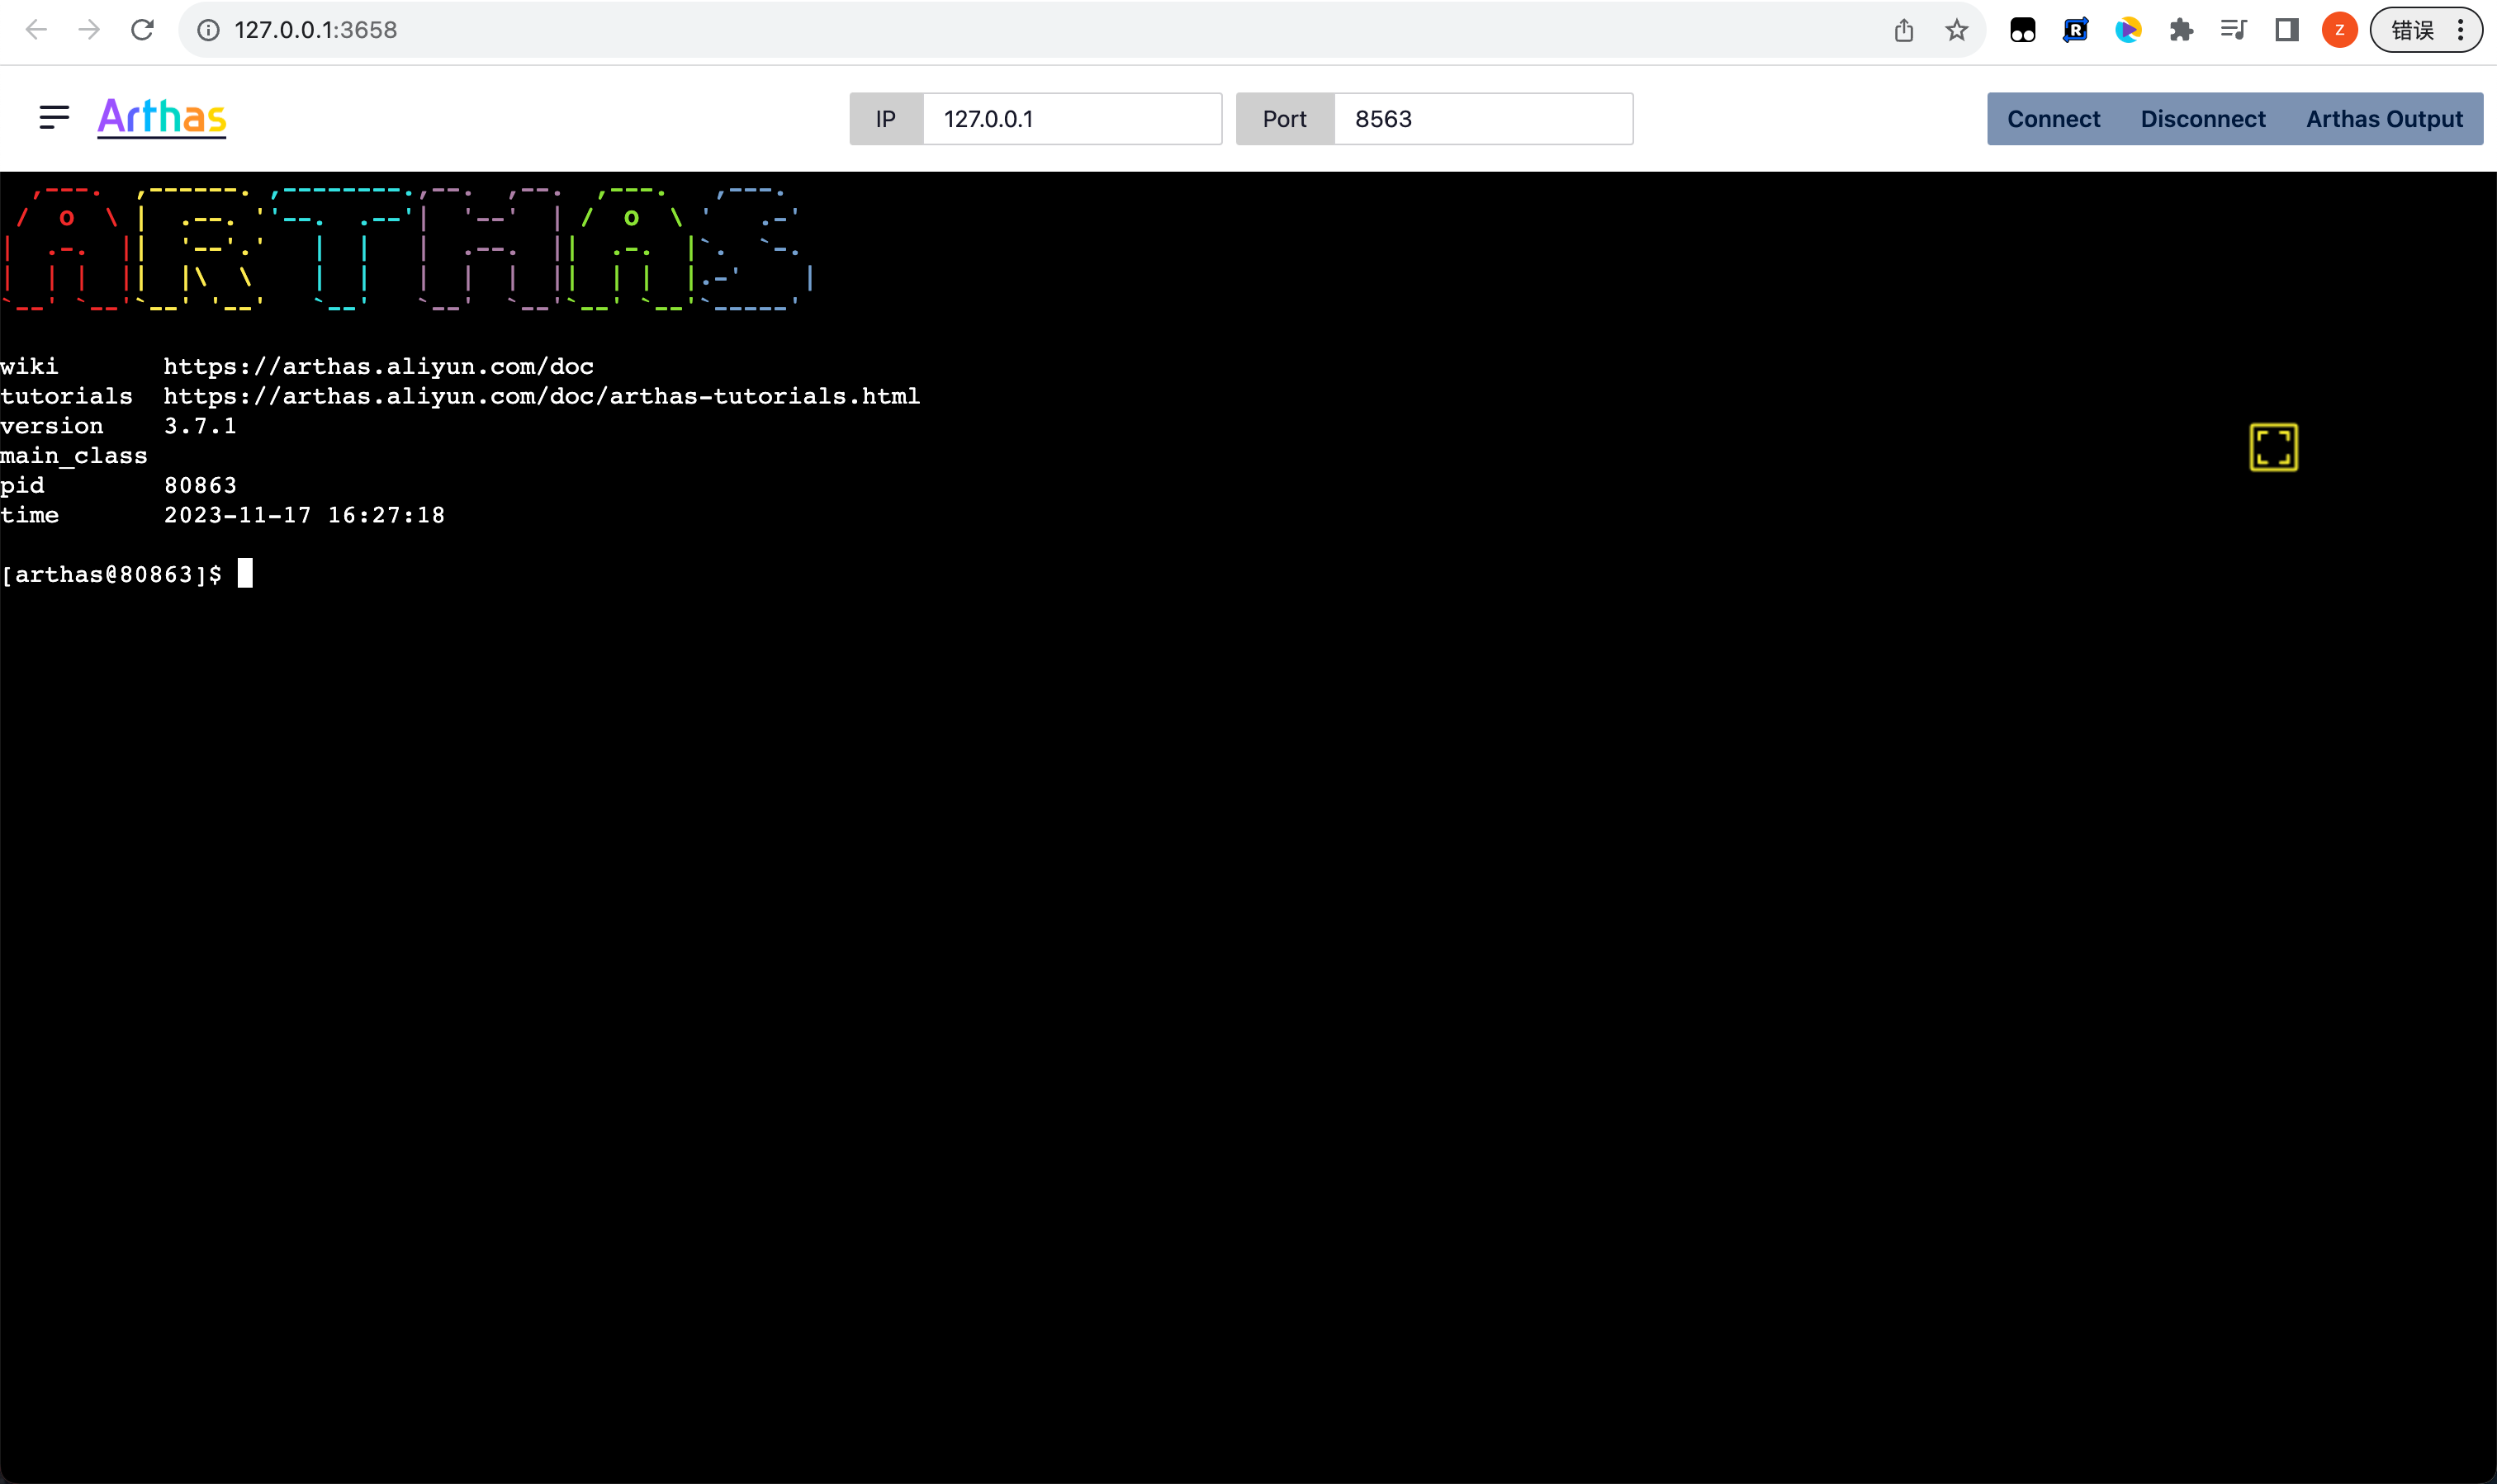Click the Connect button
Screen dimensions: 2497x1484
coord(2053,119)
